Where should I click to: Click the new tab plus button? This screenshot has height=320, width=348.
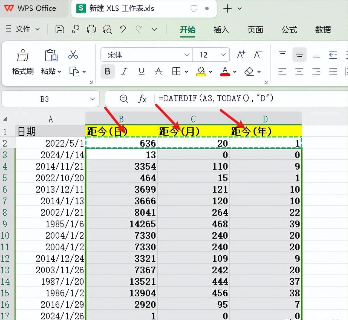tap(227, 8)
